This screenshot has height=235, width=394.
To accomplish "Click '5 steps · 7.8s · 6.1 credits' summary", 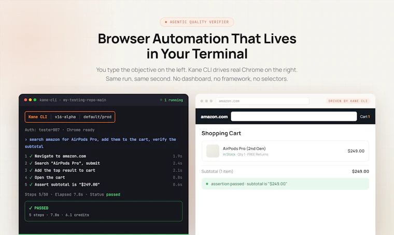I will pos(59,215).
